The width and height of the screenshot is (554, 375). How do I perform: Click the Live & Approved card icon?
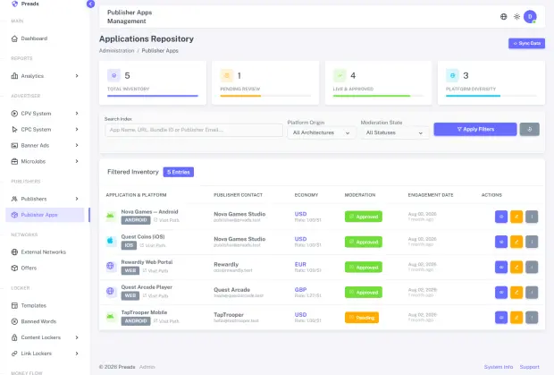[x=340, y=75]
